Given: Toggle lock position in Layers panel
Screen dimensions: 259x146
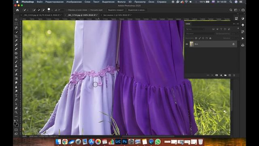Looking at the screenshot, I should [x=203, y=38].
